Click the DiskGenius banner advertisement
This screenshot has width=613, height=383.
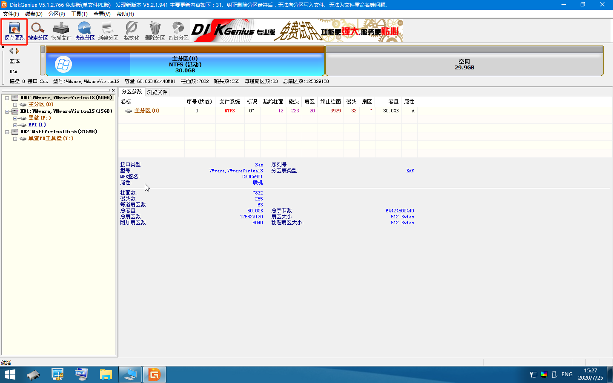(297, 31)
